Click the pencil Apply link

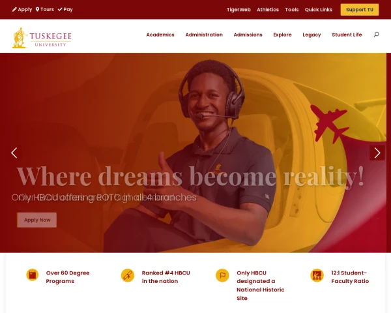click(22, 10)
